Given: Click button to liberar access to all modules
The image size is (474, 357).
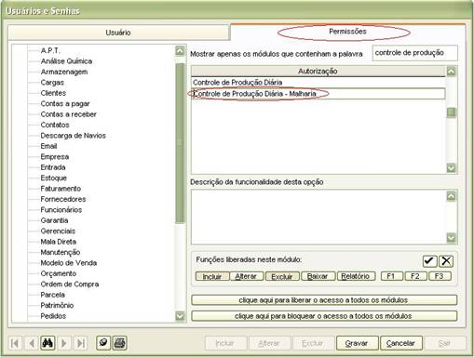Looking at the screenshot, I should click(324, 300).
